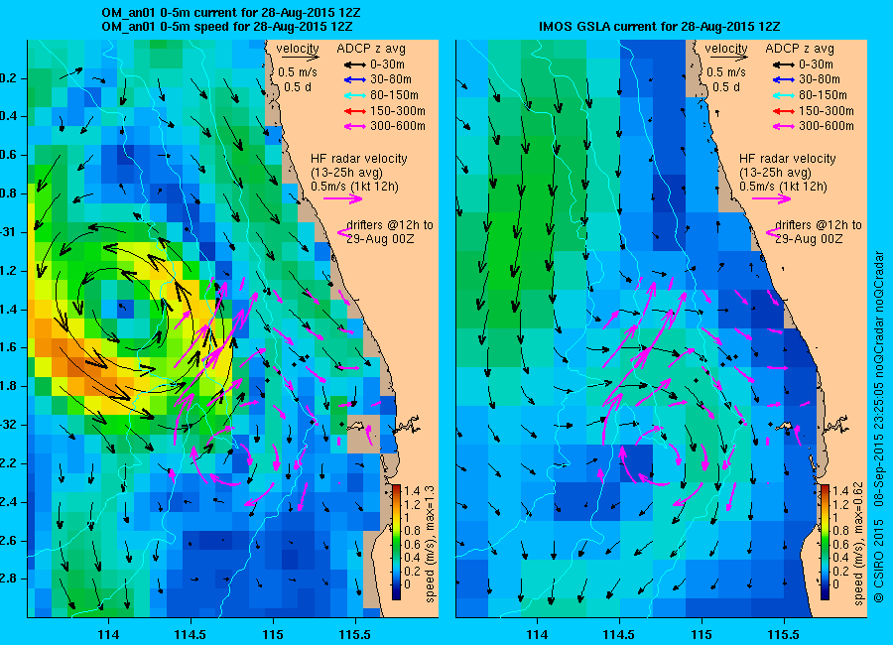Click 'HF radar velocity' text in OM_an01 panel
This screenshot has width=893, height=645.
coord(359,159)
